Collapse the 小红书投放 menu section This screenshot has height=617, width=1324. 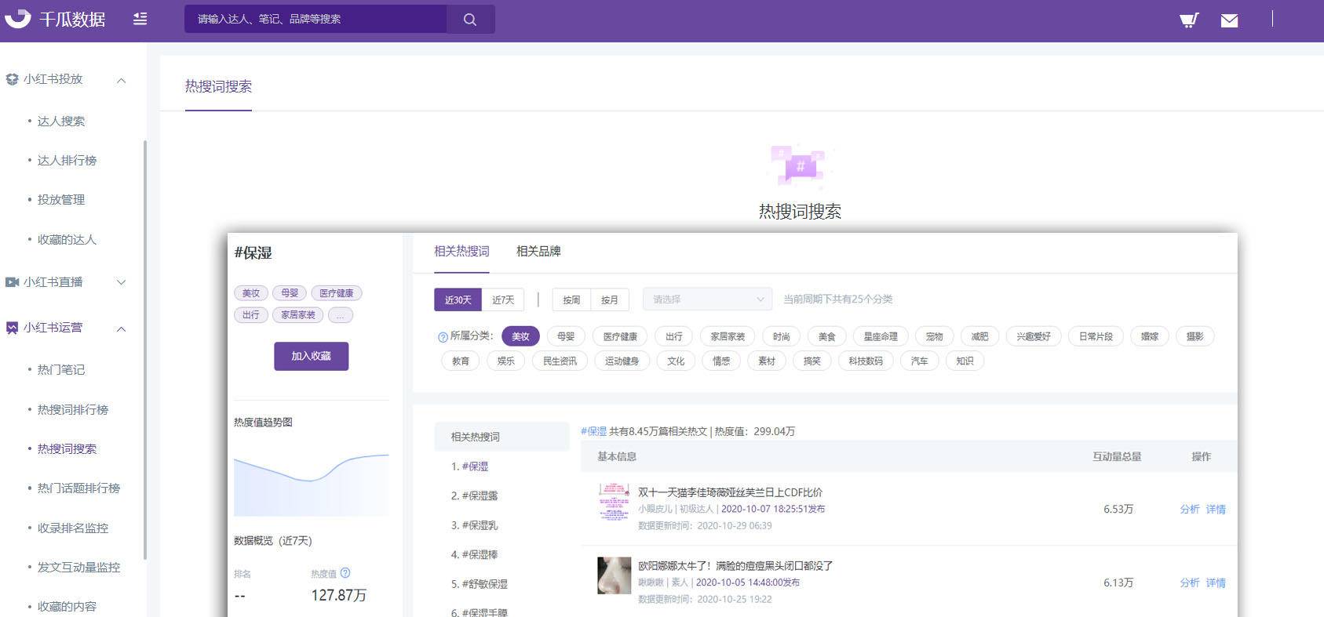(122, 80)
